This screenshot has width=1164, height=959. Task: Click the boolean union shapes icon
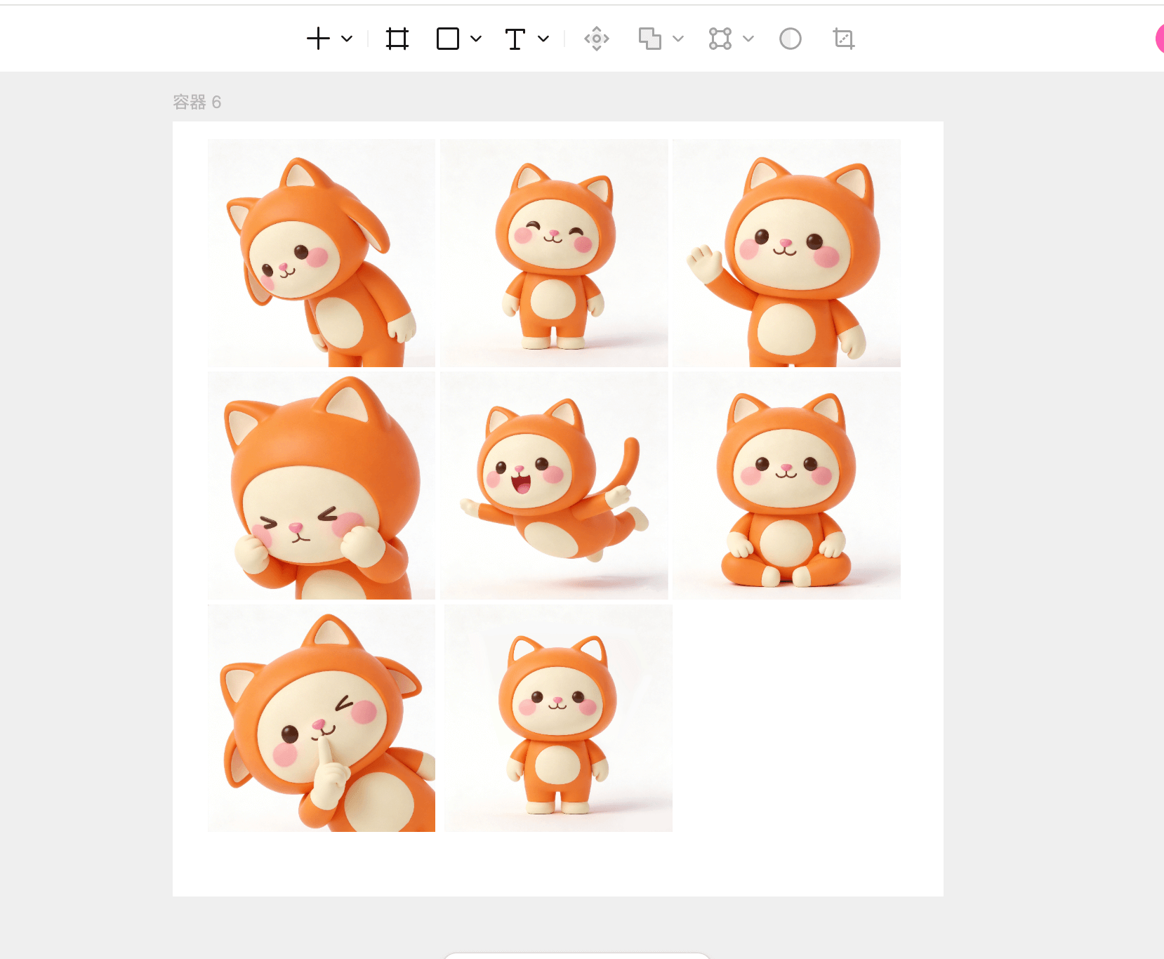click(x=649, y=39)
